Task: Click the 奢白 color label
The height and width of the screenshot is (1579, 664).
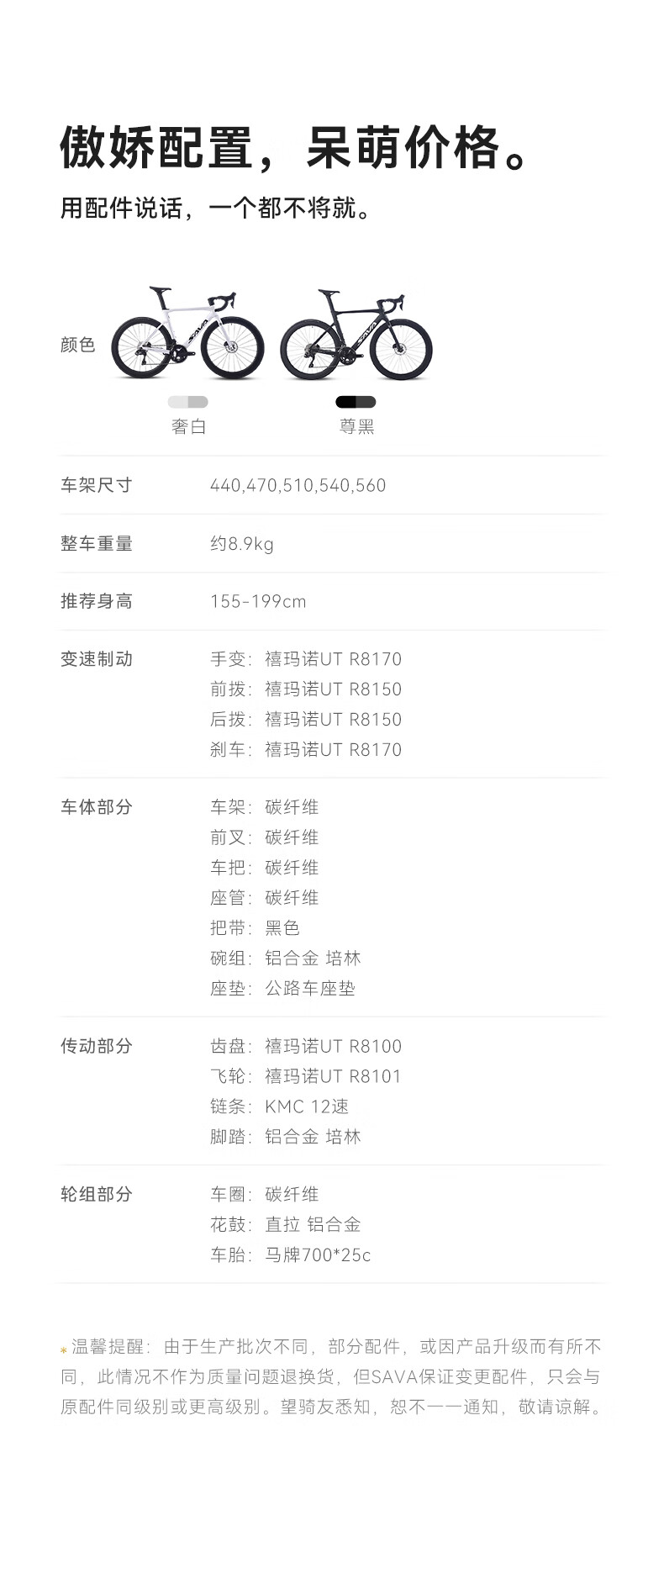Action: (188, 426)
